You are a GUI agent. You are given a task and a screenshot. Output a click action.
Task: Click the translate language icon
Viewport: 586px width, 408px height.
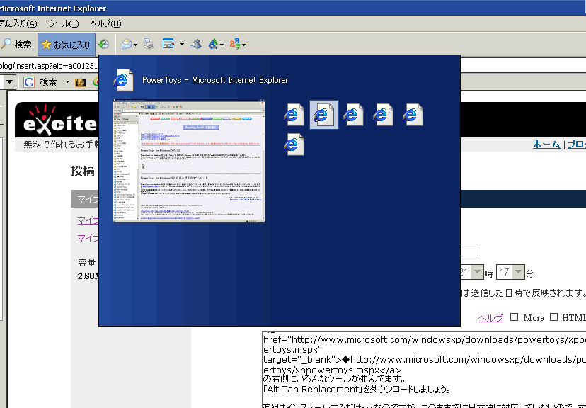235,44
